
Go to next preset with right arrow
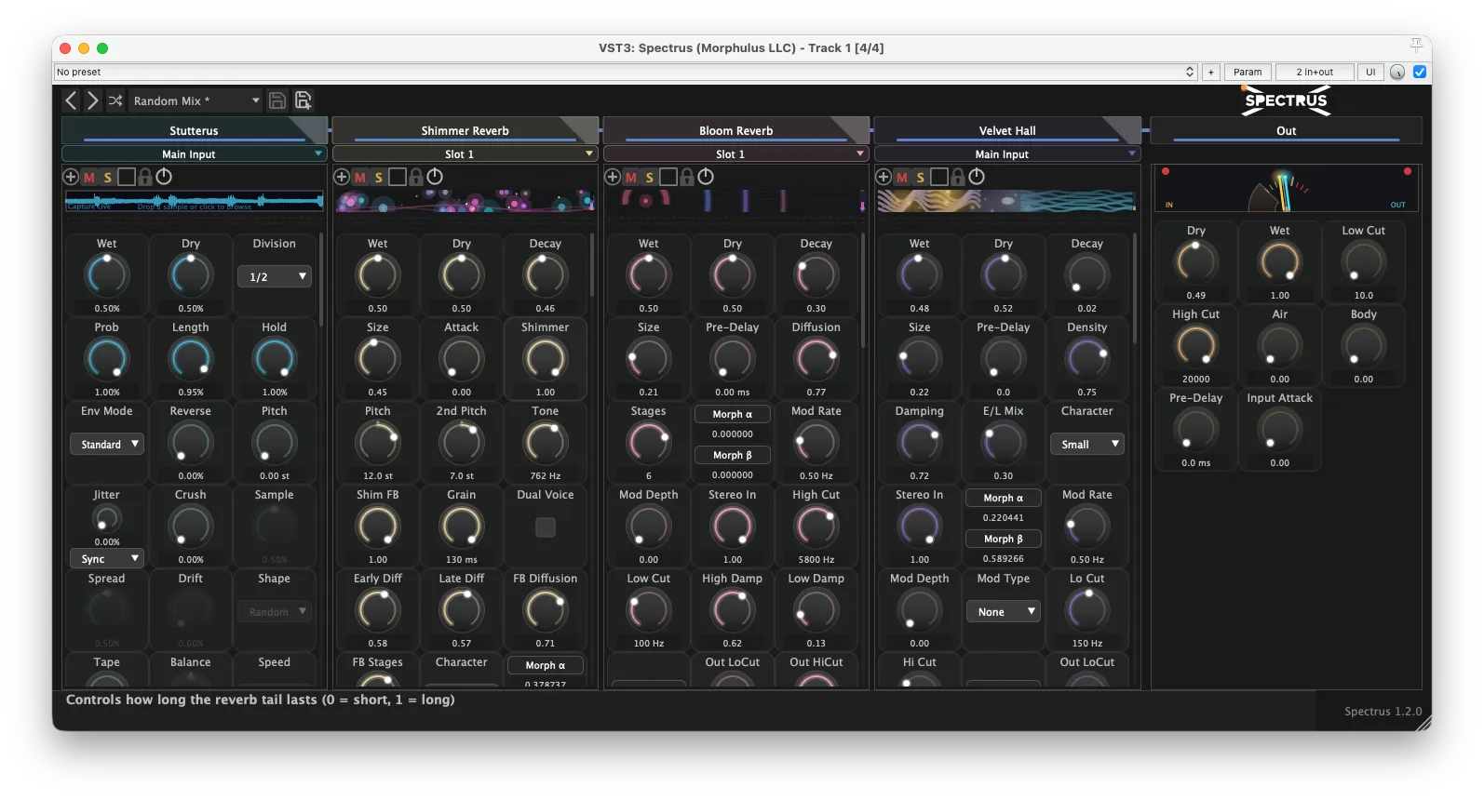pyautogui.click(x=92, y=100)
